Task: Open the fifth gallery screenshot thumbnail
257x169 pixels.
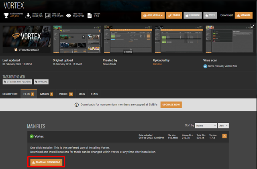Action: tap(229, 39)
